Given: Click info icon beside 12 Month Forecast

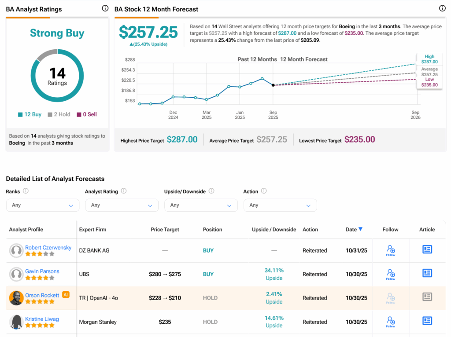Looking at the screenshot, I should pos(442,8).
